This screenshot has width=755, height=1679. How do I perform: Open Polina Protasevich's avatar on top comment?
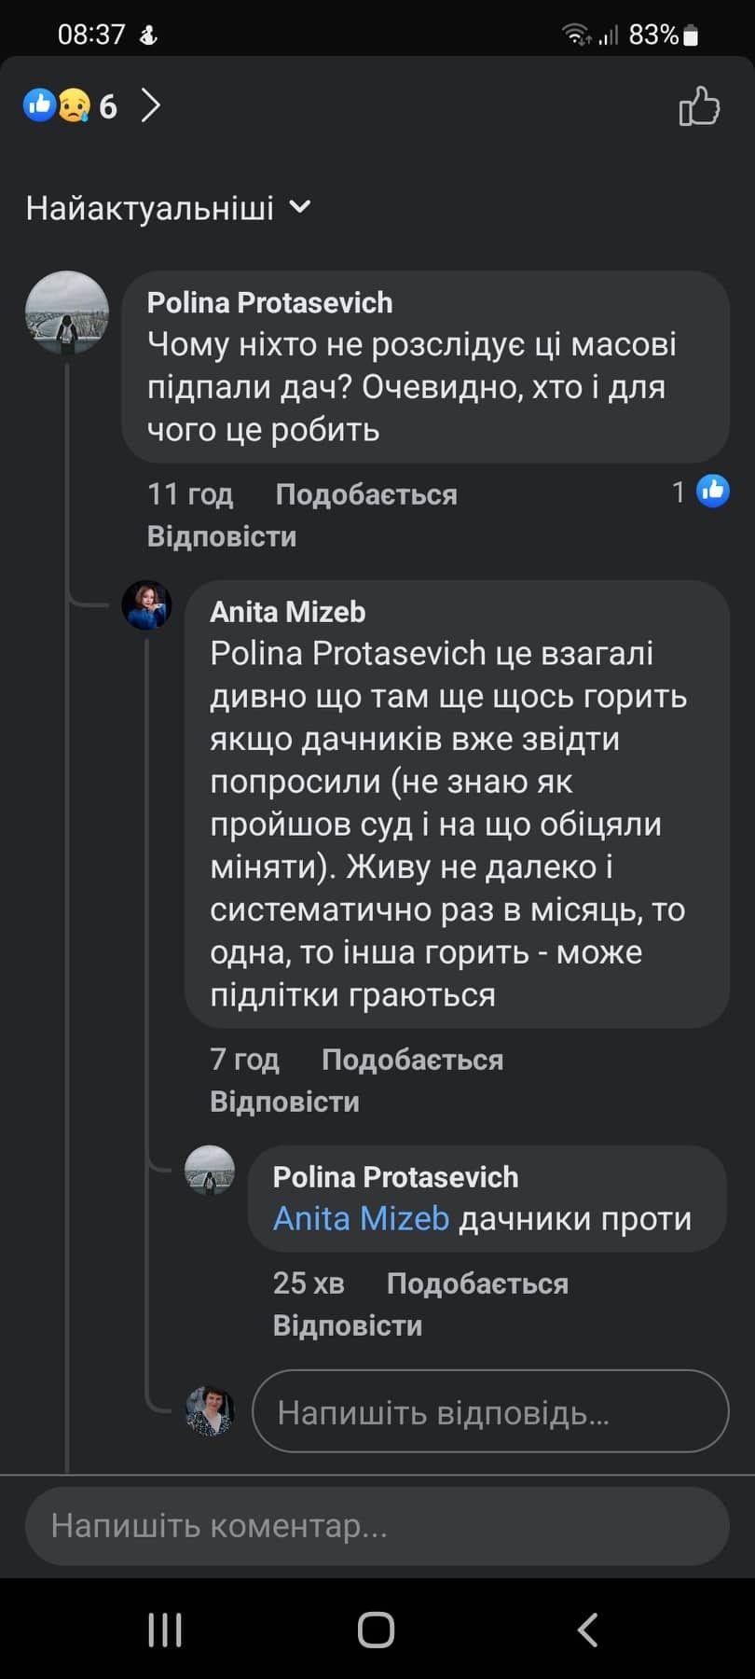(x=67, y=312)
